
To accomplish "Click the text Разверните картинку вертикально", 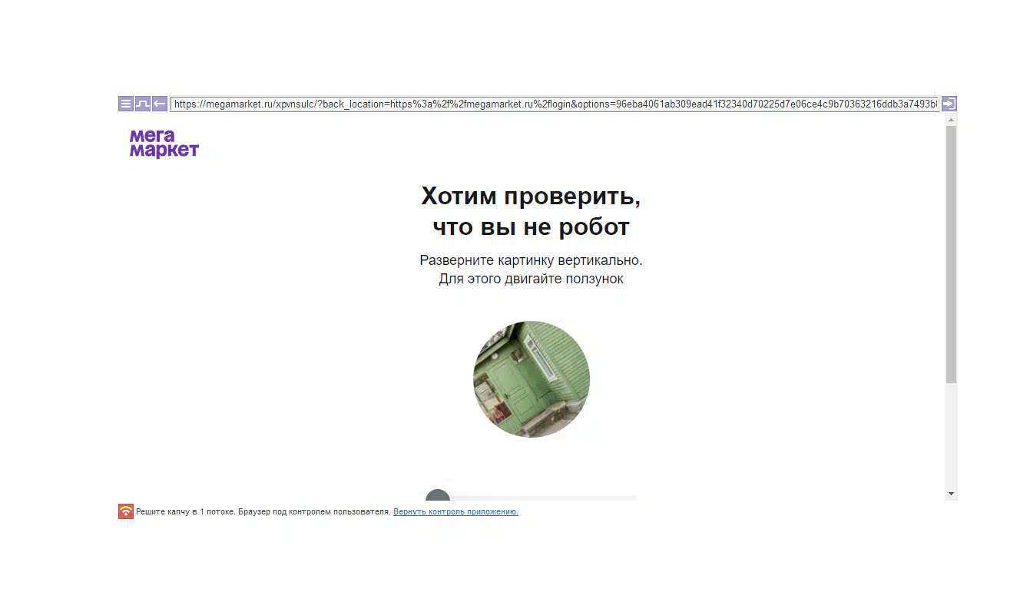I will click(x=531, y=260).
